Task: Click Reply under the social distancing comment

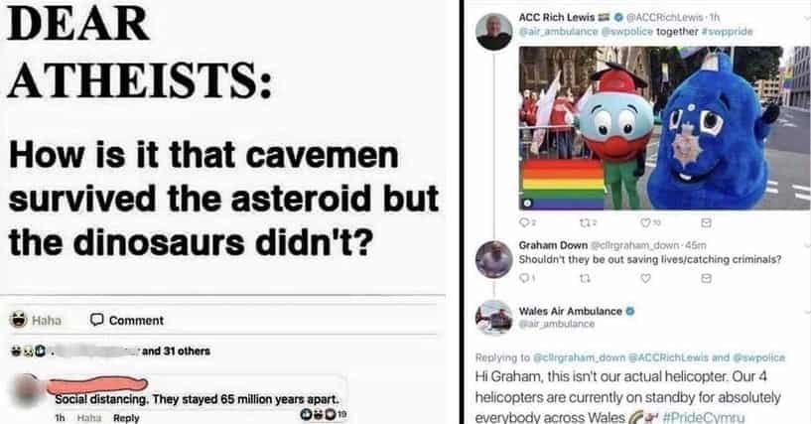Action: 126,418
